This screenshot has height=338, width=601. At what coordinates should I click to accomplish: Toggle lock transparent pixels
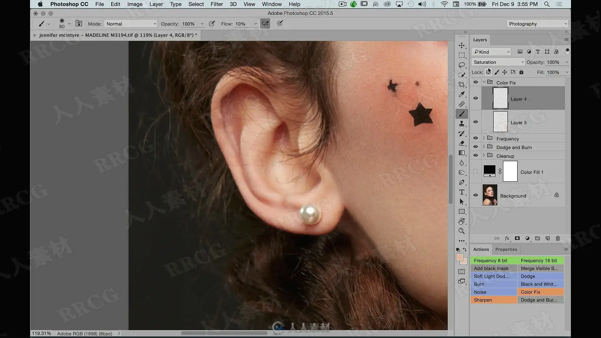pyautogui.click(x=488, y=72)
